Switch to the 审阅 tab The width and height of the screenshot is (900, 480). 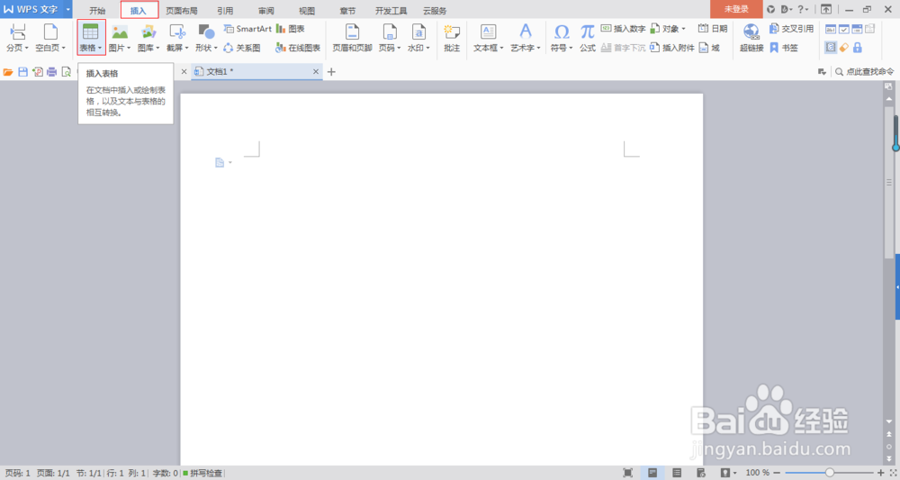click(266, 10)
